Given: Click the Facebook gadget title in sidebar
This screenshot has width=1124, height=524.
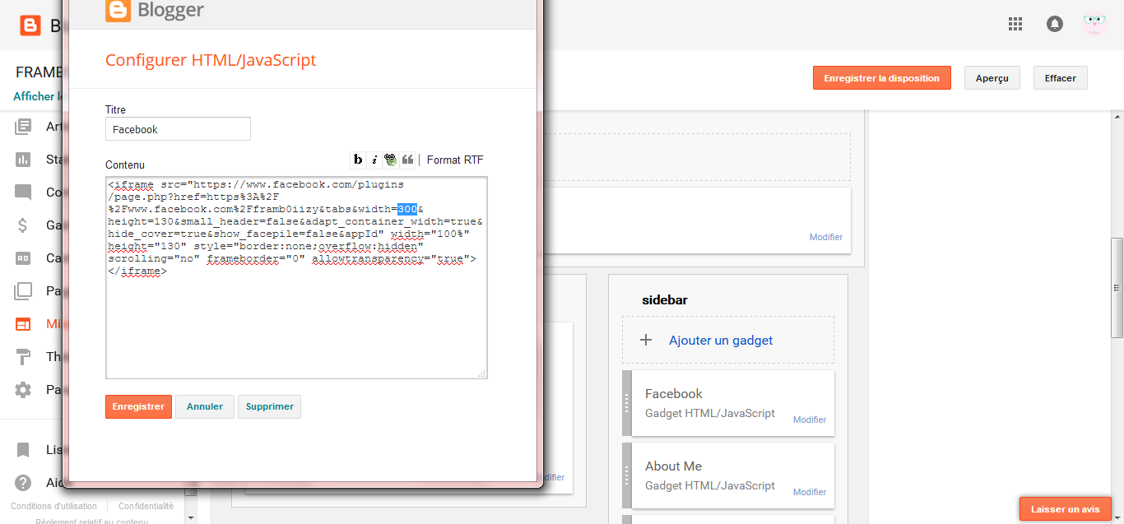Looking at the screenshot, I should (674, 393).
